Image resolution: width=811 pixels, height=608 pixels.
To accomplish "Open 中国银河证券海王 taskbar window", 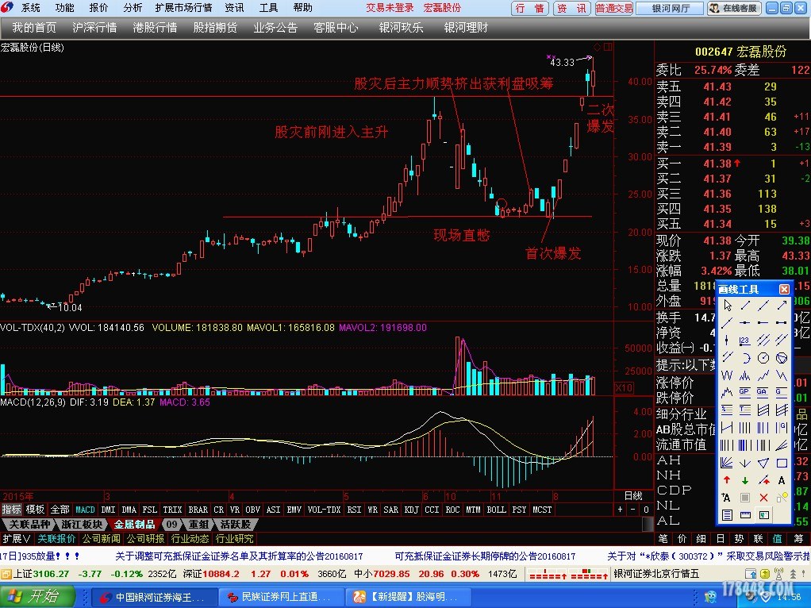I will tap(153, 597).
